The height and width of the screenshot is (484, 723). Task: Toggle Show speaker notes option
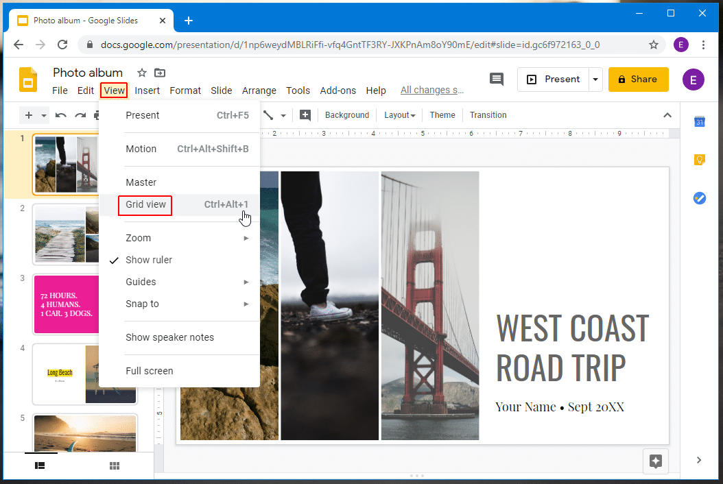pyautogui.click(x=169, y=337)
